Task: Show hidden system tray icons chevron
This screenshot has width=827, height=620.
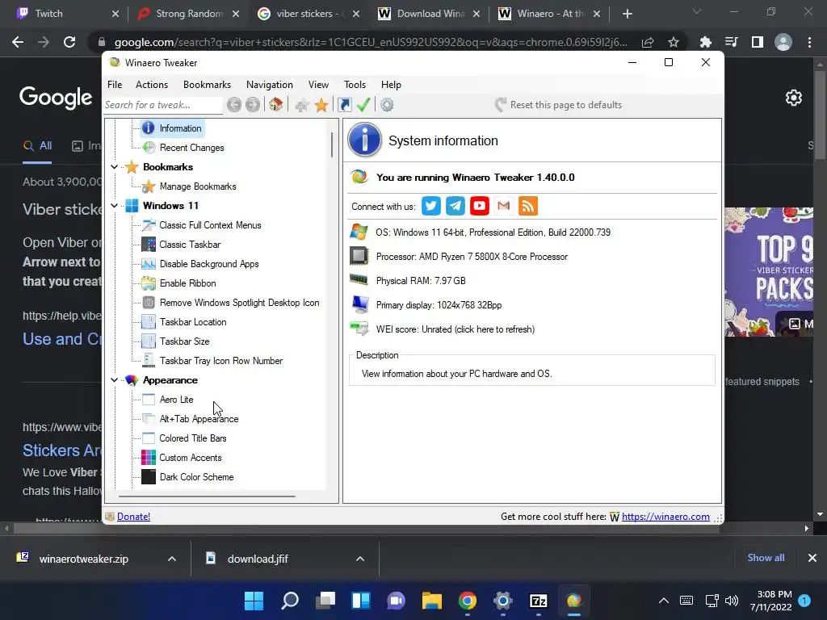Action: [x=664, y=601]
